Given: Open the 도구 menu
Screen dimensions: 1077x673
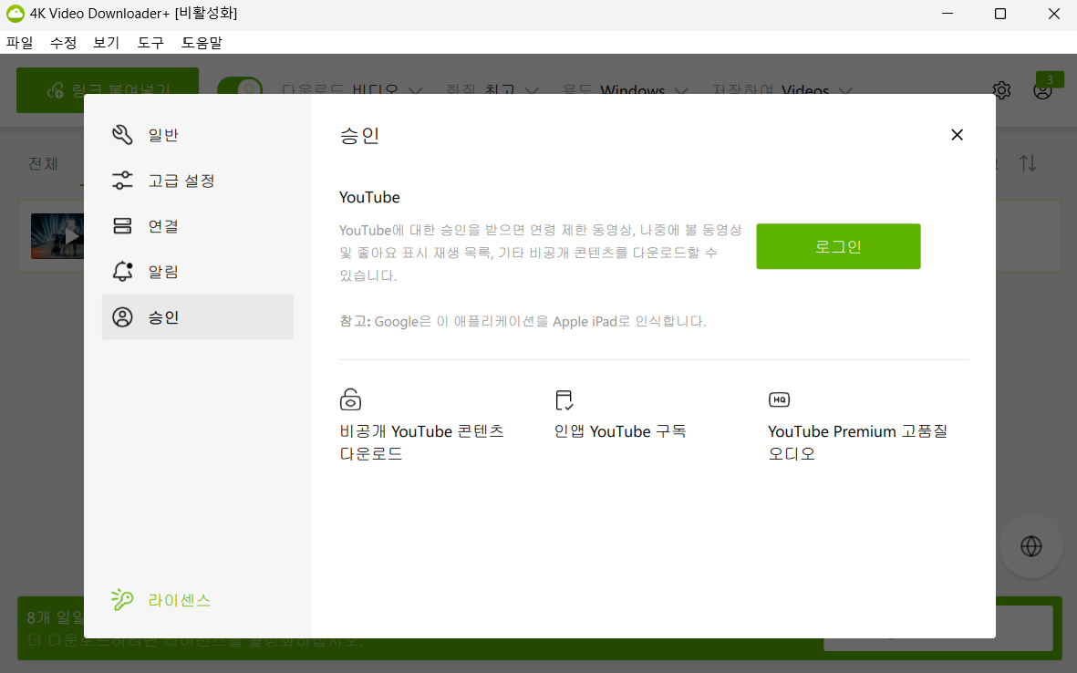Looking at the screenshot, I should point(150,43).
